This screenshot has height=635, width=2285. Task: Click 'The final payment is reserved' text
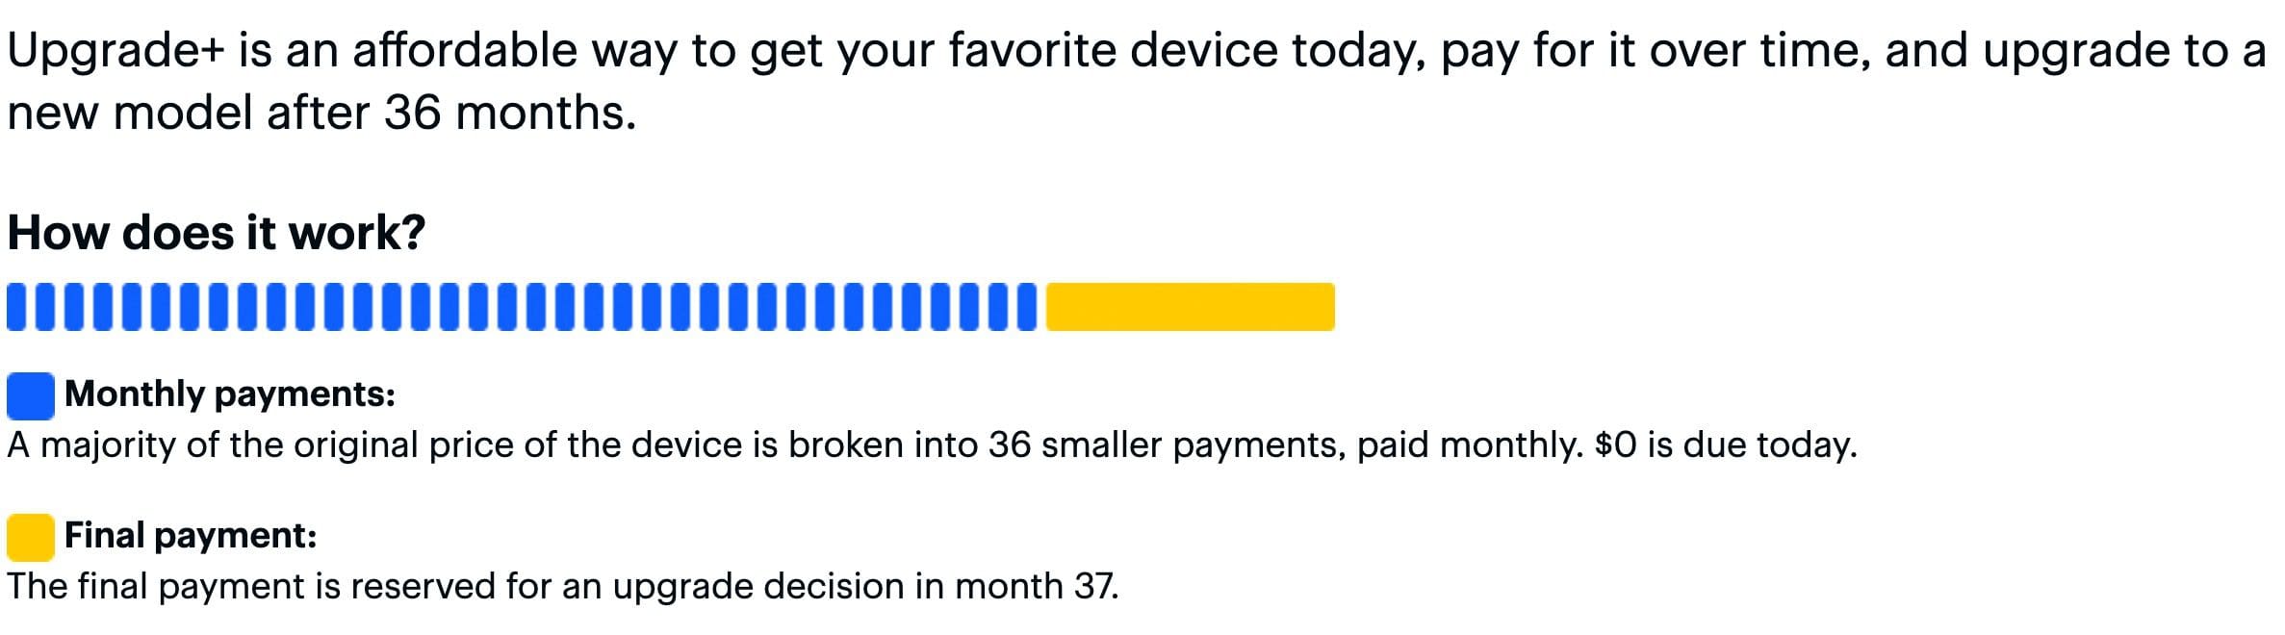[x=252, y=587]
